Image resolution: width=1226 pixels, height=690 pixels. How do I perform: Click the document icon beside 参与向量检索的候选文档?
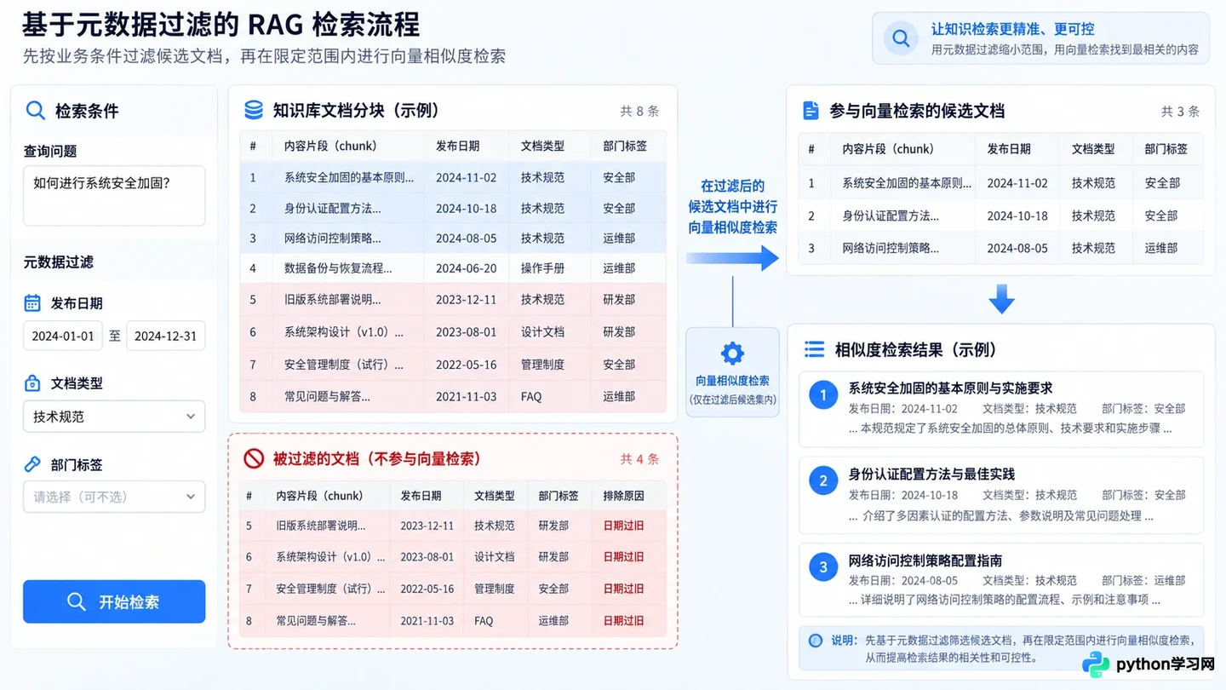[811, 111]
